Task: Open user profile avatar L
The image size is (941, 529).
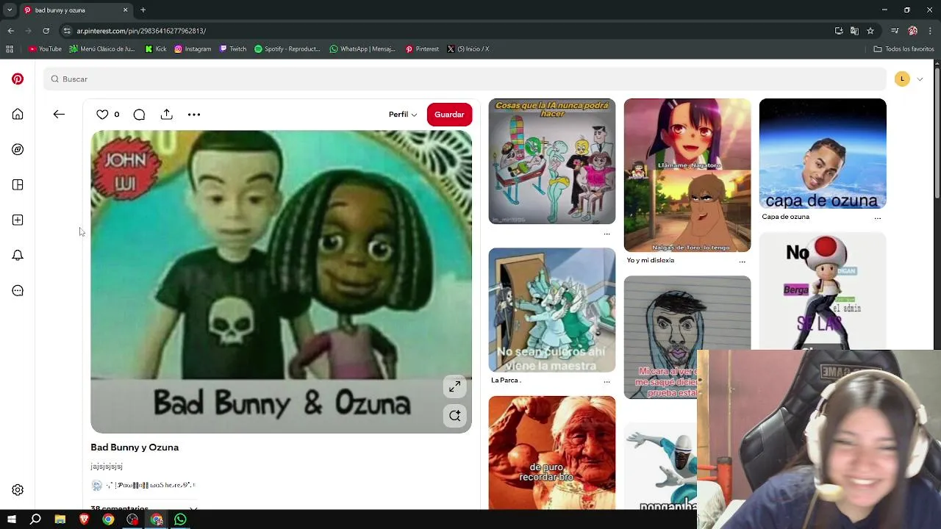Action: [x=902, y=79]
